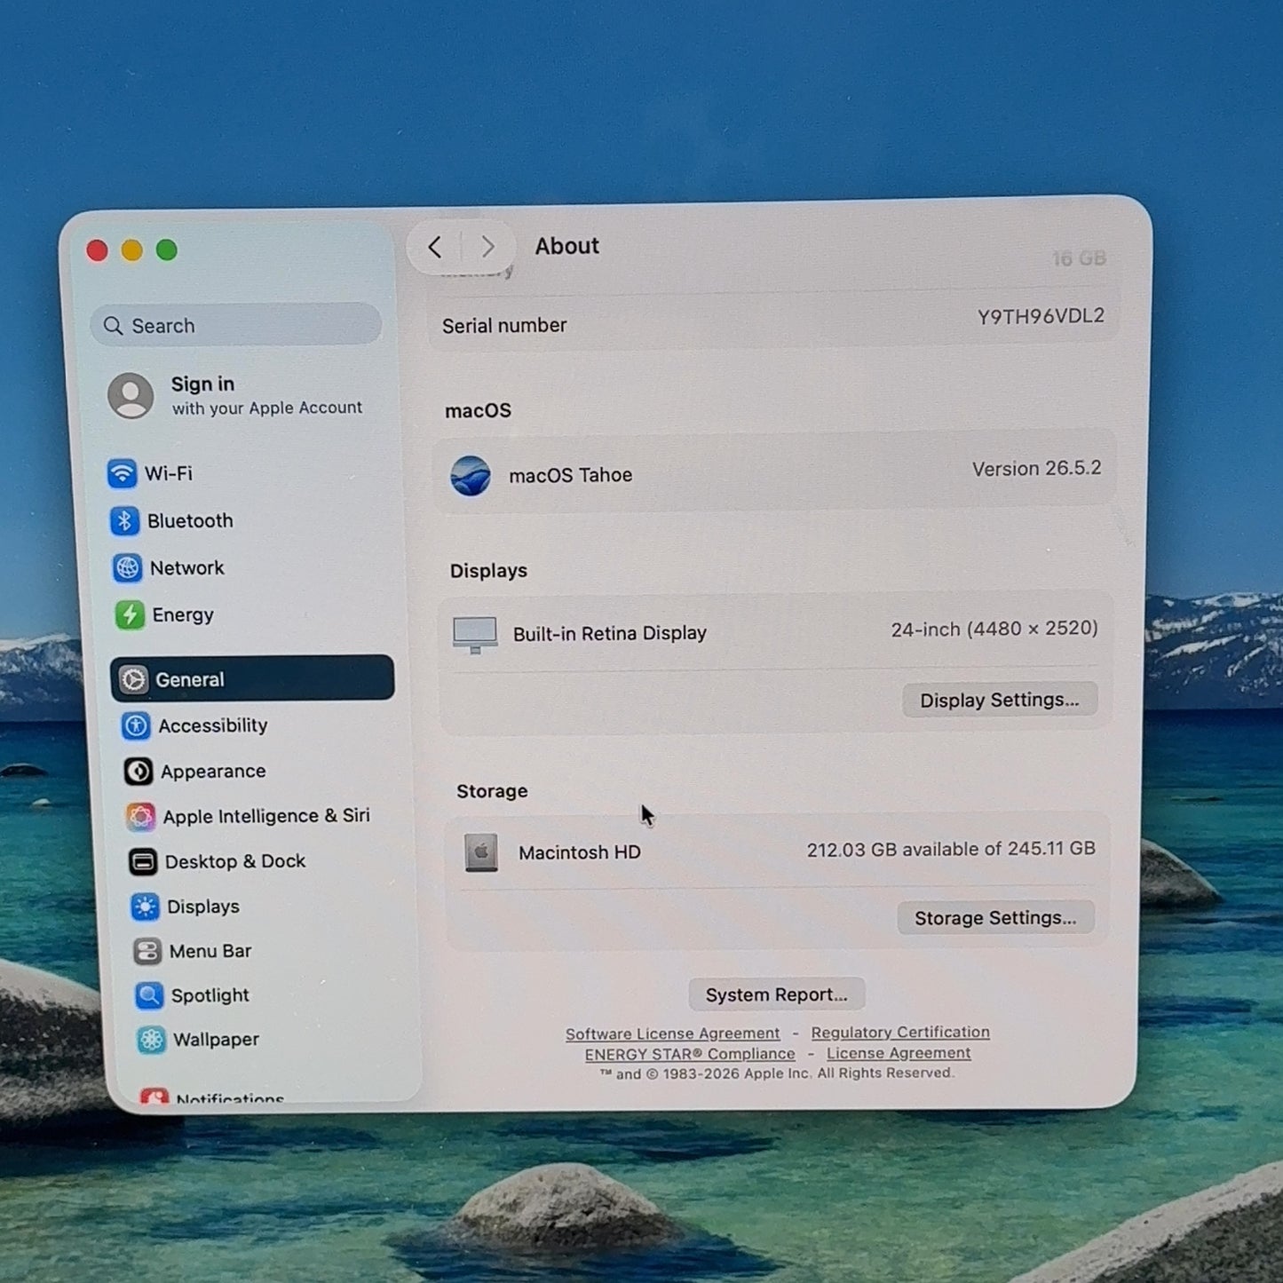Click the Serial number label
Screen dimensions: 1283x1283
click(504, 326)
